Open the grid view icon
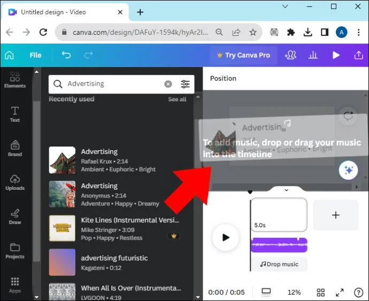 tap(320, 292)
